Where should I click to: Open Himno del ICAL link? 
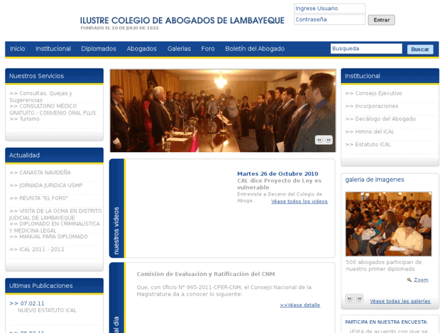pos(369,131)
